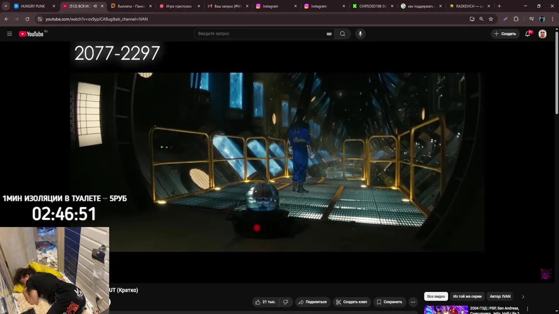Open the account avatar menu
Image resolution: width=559 pixels, height=314 pixels.
click(542, 34)
